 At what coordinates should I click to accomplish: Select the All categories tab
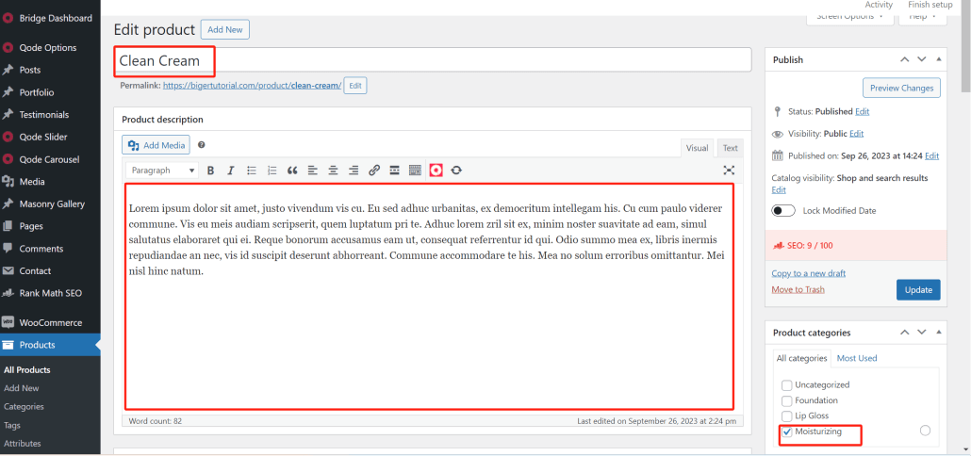point(802,358)
